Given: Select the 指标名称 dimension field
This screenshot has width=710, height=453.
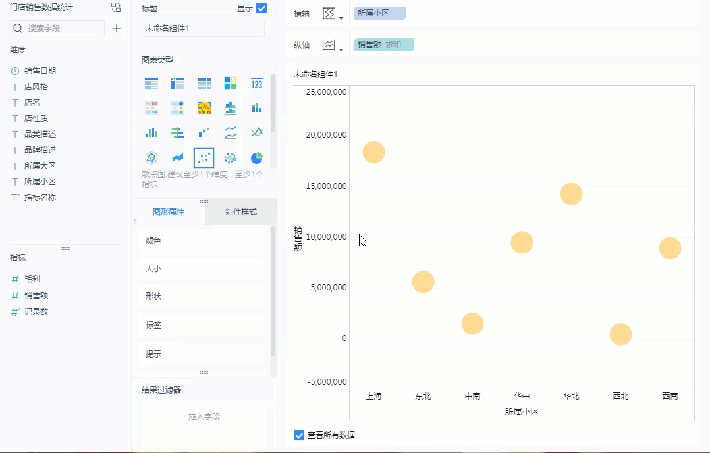Looking at the screenshot, I should 40,198.
